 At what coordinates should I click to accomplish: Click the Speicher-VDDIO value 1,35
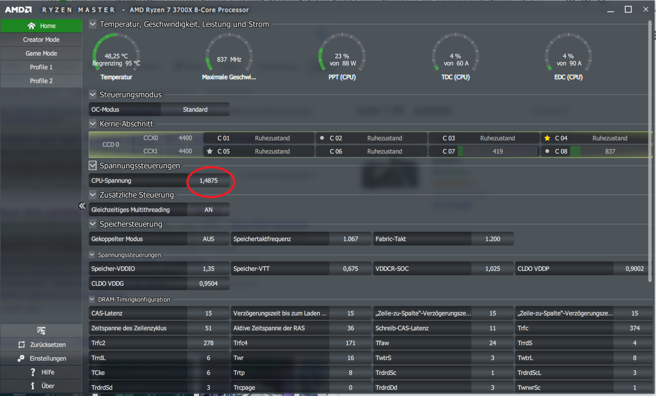208,269
